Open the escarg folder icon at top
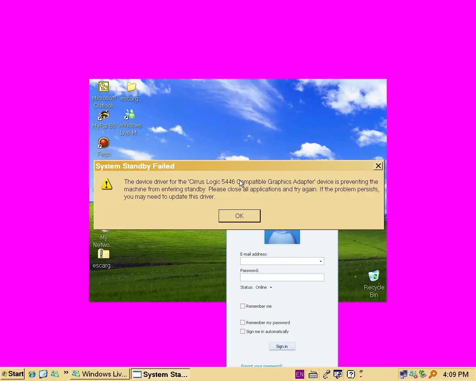 click(131, 92)
